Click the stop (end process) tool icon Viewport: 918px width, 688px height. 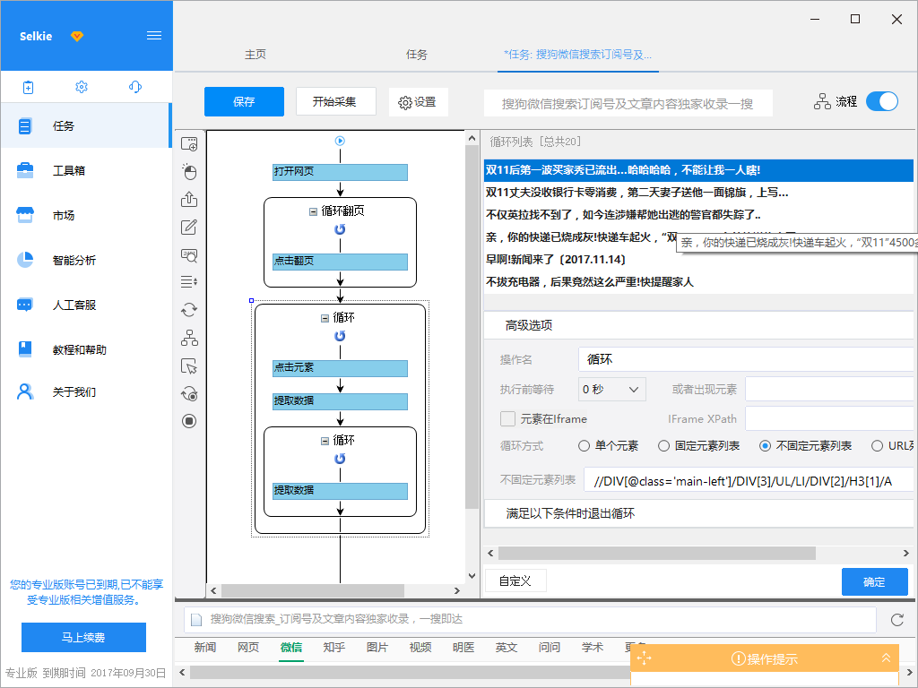tap(189, 420)
